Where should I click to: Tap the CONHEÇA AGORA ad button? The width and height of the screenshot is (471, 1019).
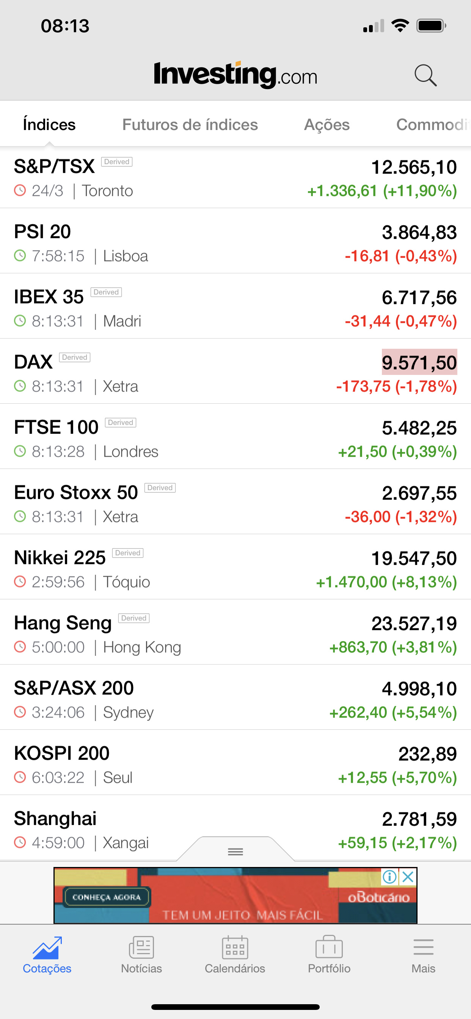tap(107, 897)
